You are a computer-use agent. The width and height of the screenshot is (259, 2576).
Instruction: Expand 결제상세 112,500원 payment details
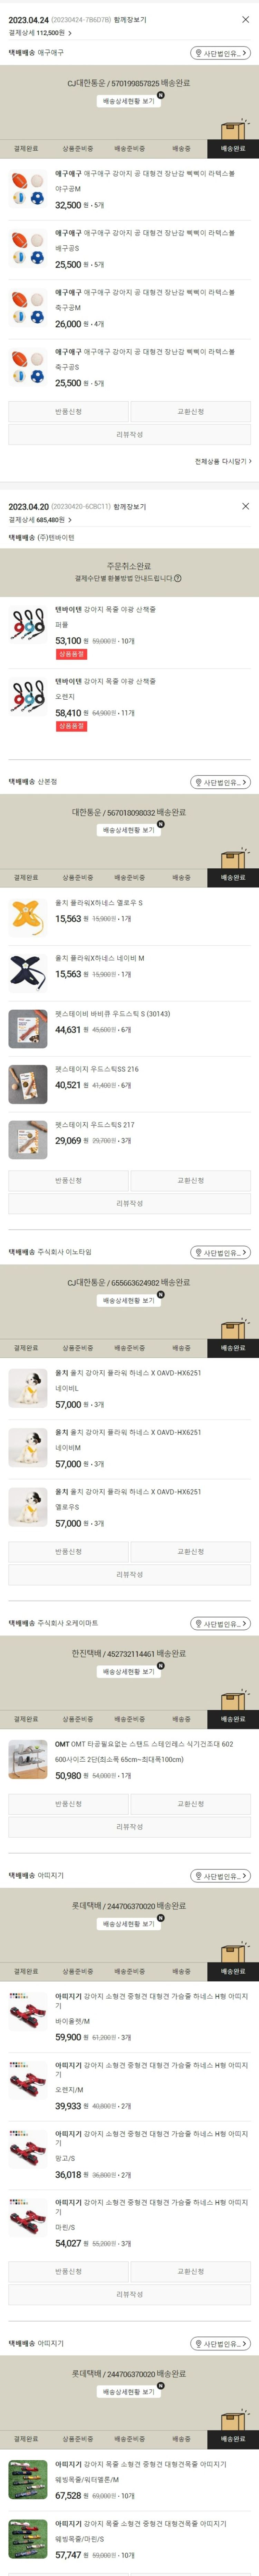pyautogui.click(x=40, y=32)
